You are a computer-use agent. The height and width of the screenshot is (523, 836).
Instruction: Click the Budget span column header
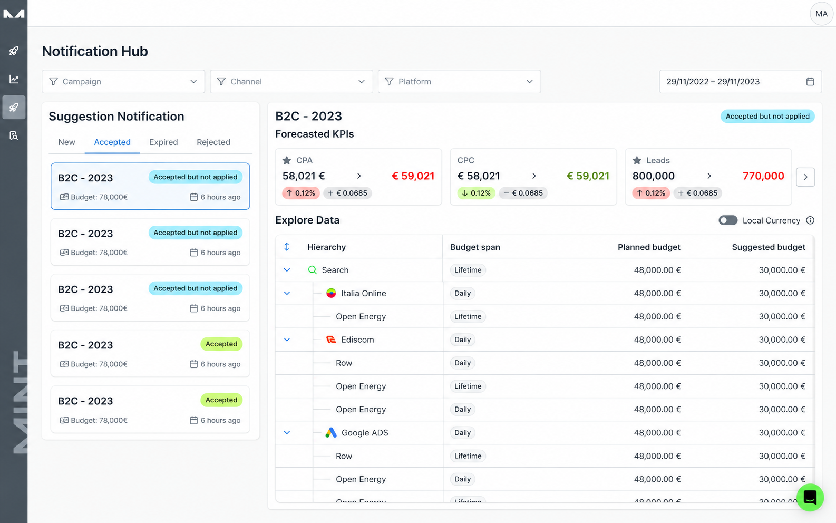[475, 247]
